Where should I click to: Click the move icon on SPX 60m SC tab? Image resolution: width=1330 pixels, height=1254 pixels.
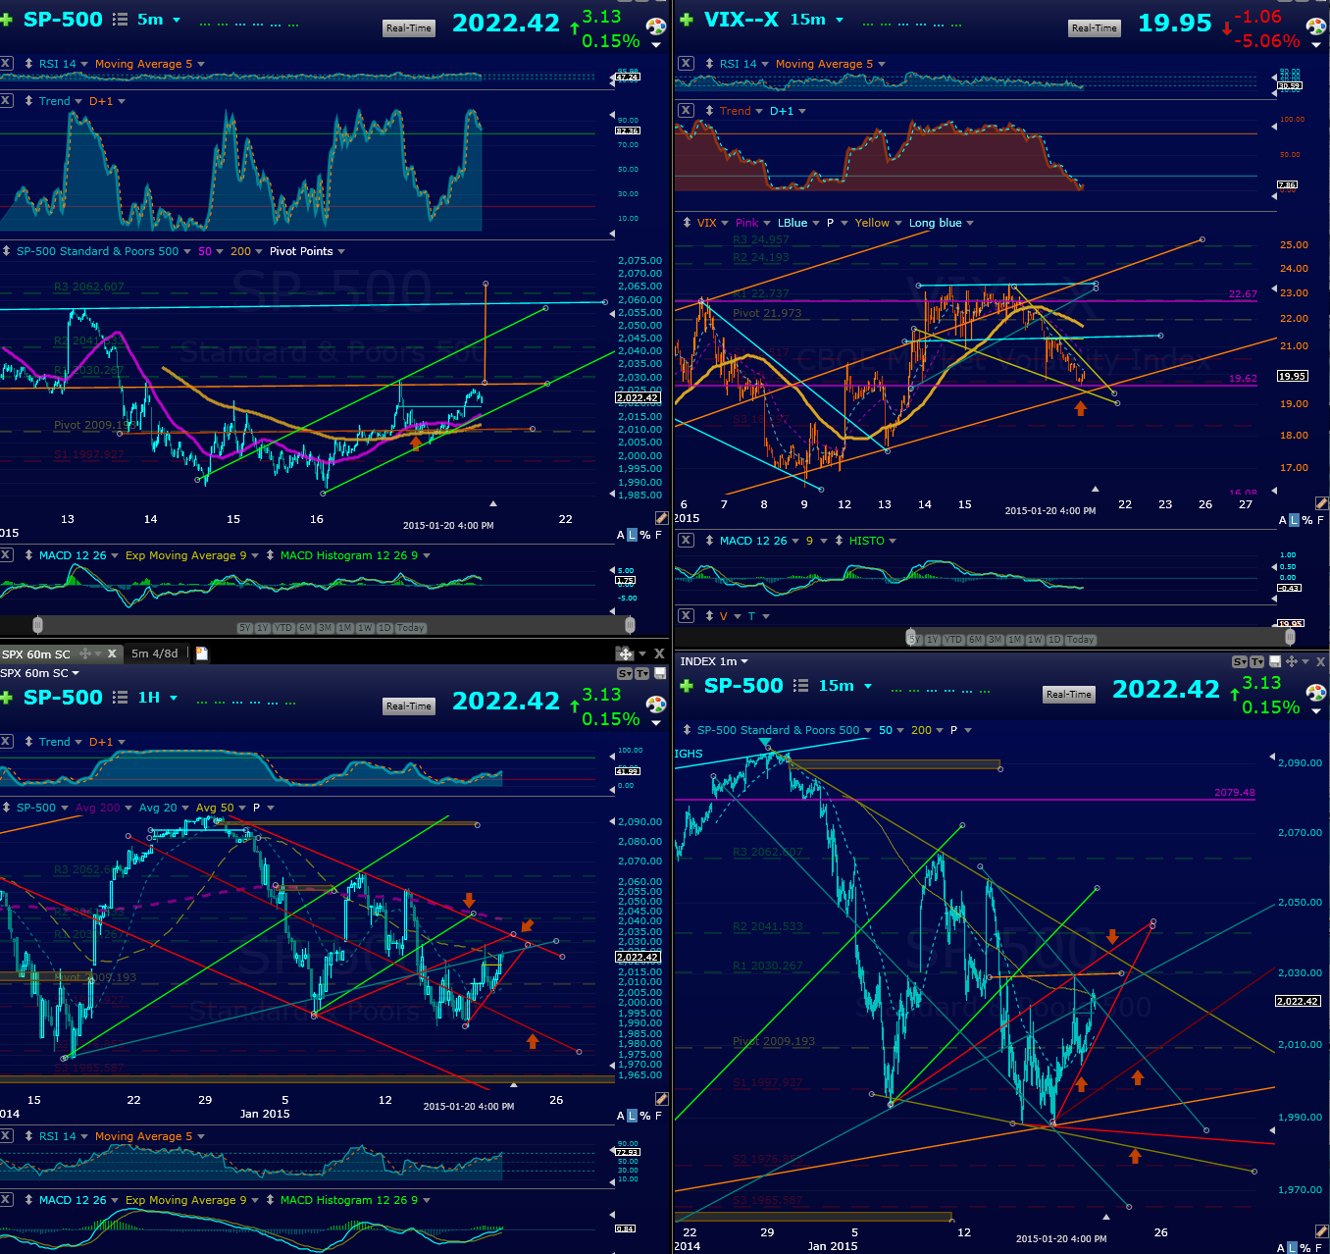[x=85, y=653]
